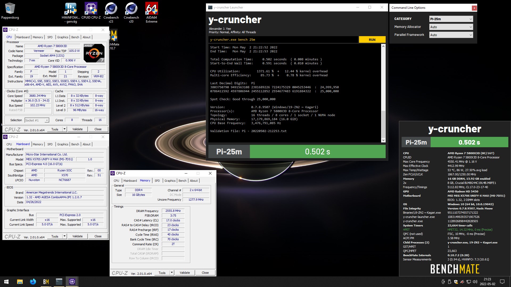Image resolution: width=511 pixels, height=287 pixels.
Task: Open the Socket #1 selection dropdown
Action: pos(37,120)
